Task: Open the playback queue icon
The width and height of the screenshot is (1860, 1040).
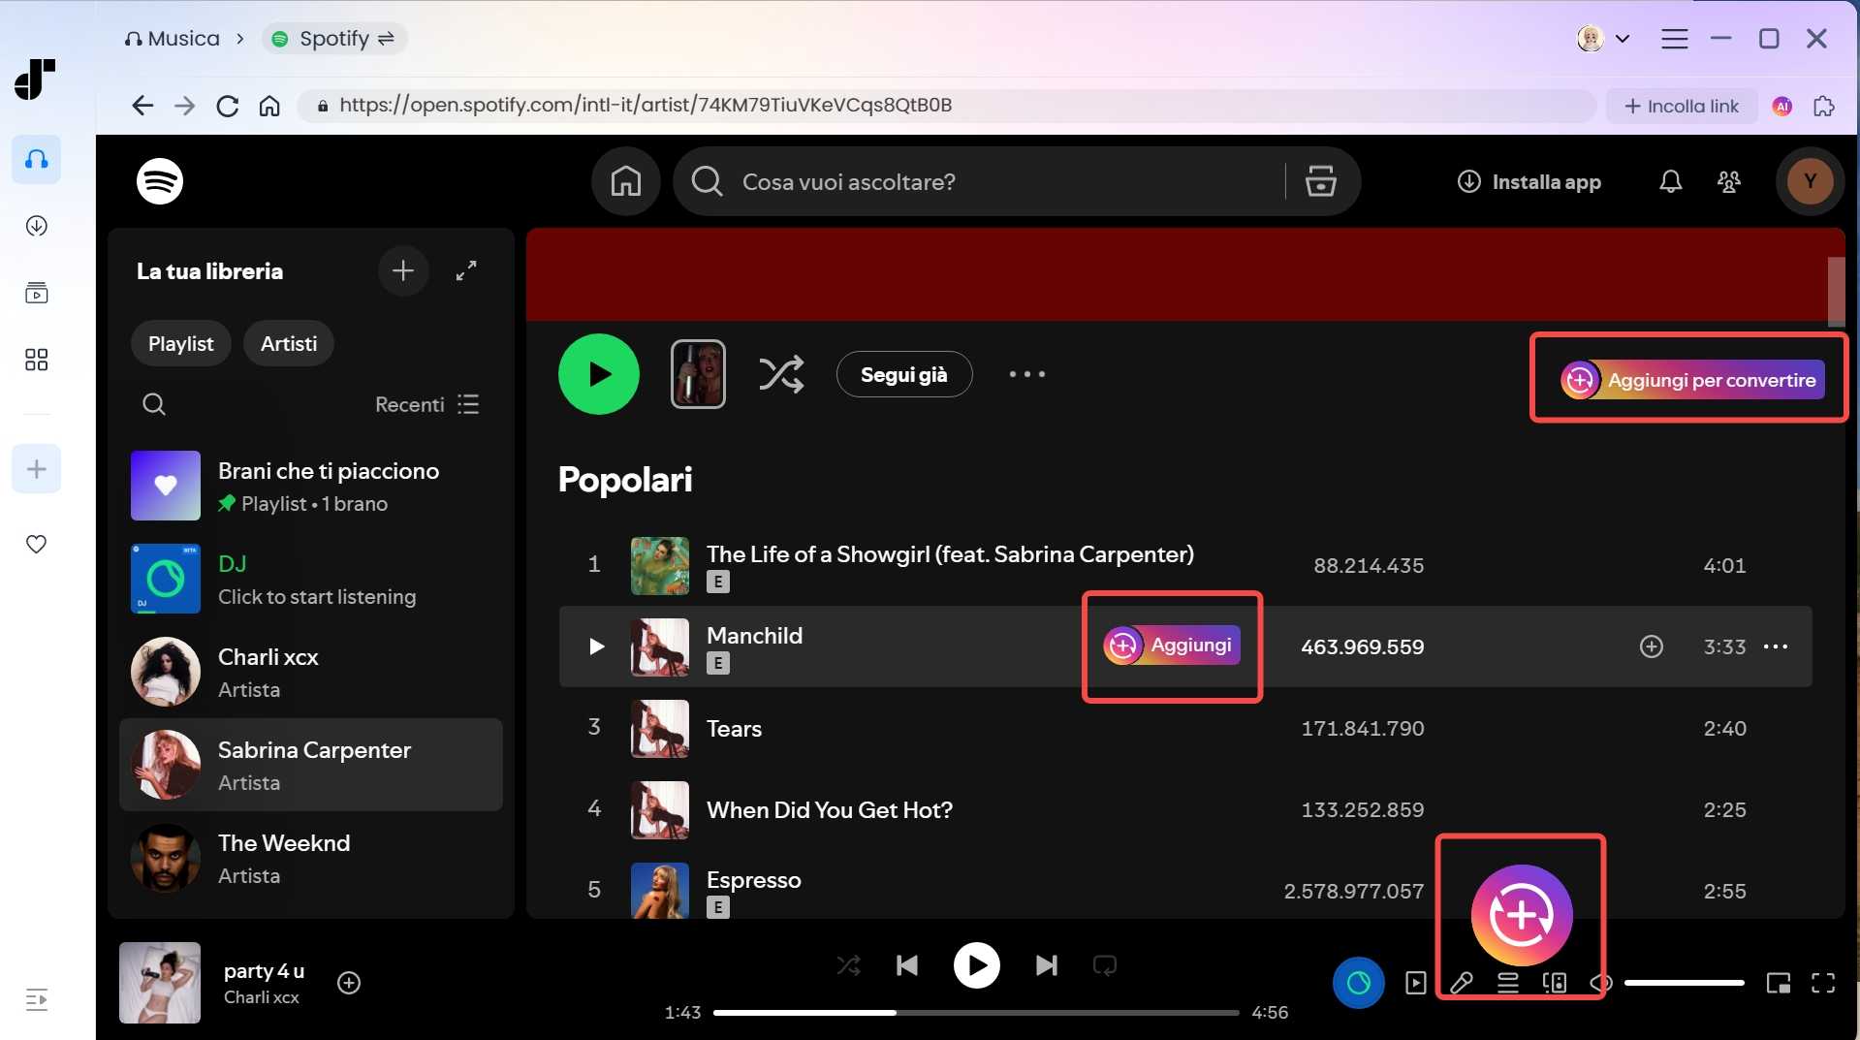Action: [1508, 983]
